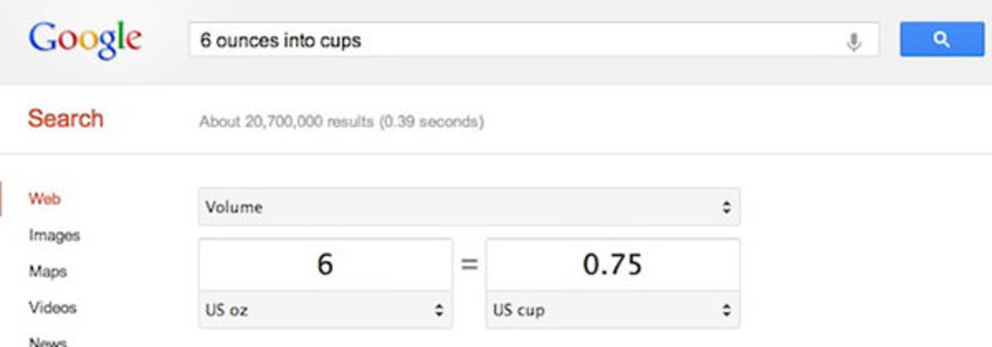Expand the US cup unit dropdown
Screen dimensions: 992x347
[x=612, y=310]
